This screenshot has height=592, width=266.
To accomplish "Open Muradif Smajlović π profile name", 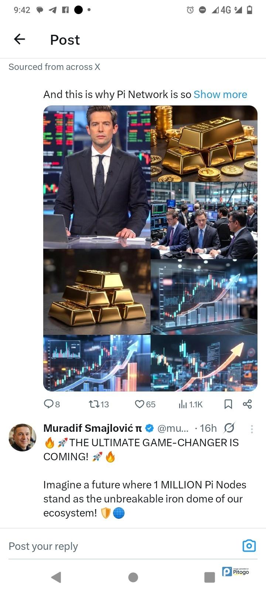I will pyautogui.click(x=92, y=428).
